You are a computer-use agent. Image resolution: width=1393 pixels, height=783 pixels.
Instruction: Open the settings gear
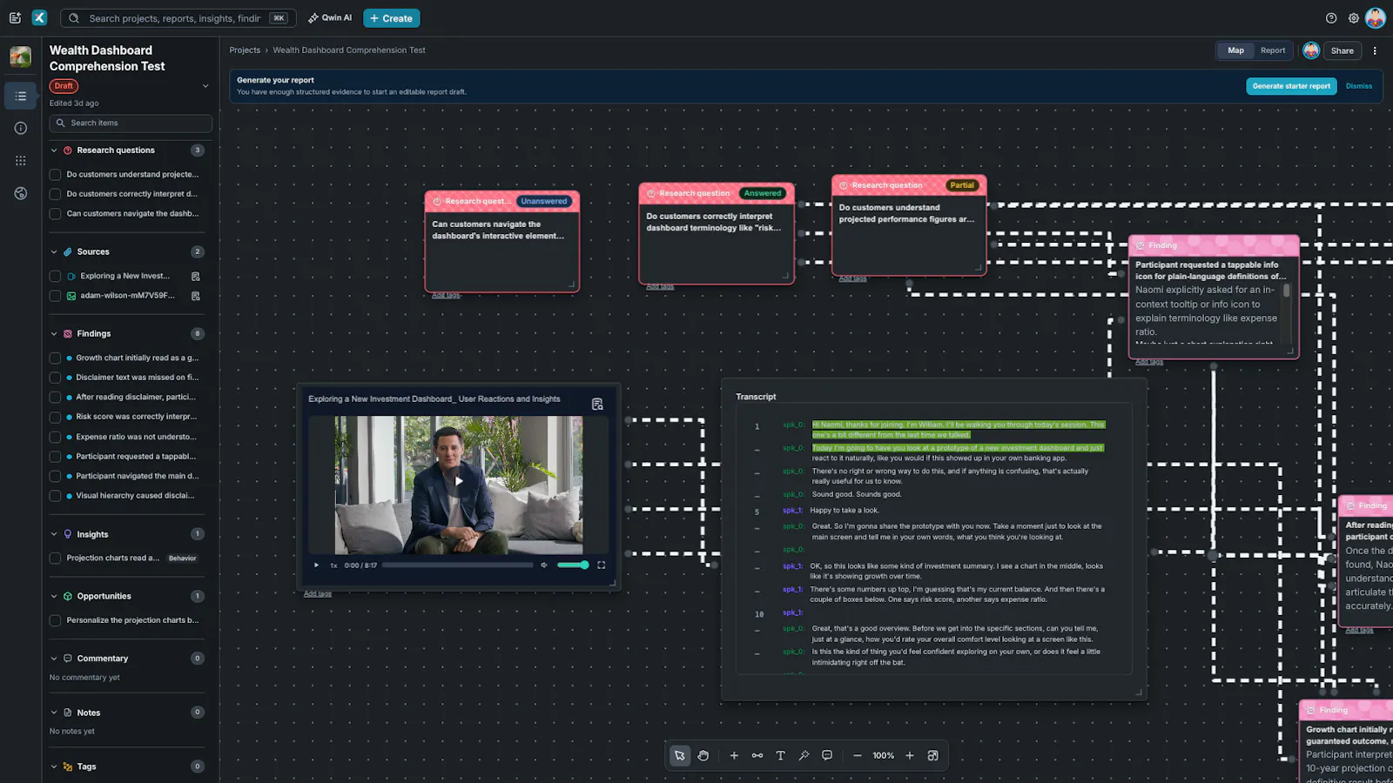pos(1354,18)
